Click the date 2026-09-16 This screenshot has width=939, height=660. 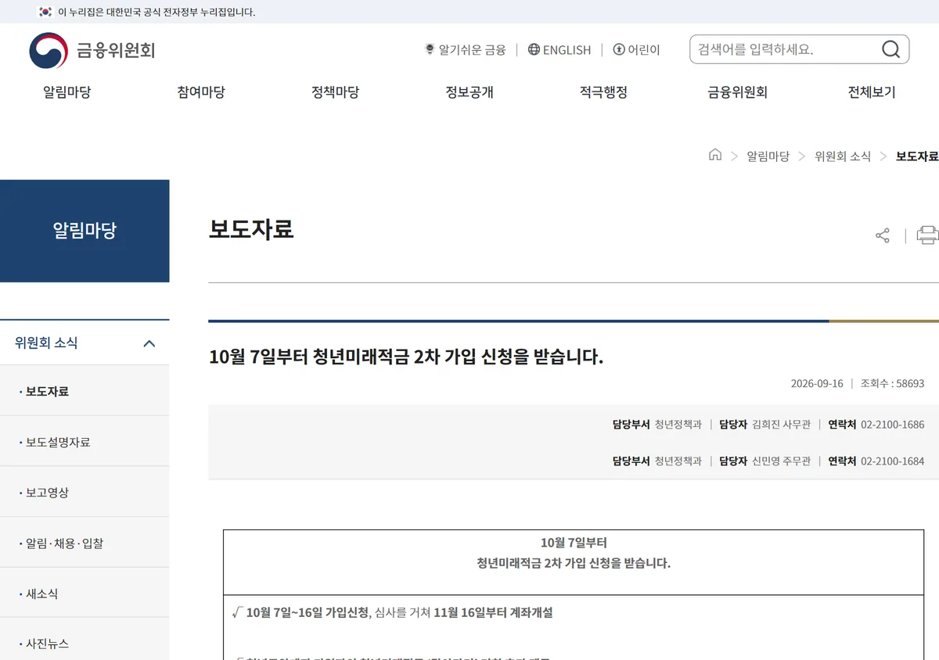pyautogui.click(x=817, y=383)
